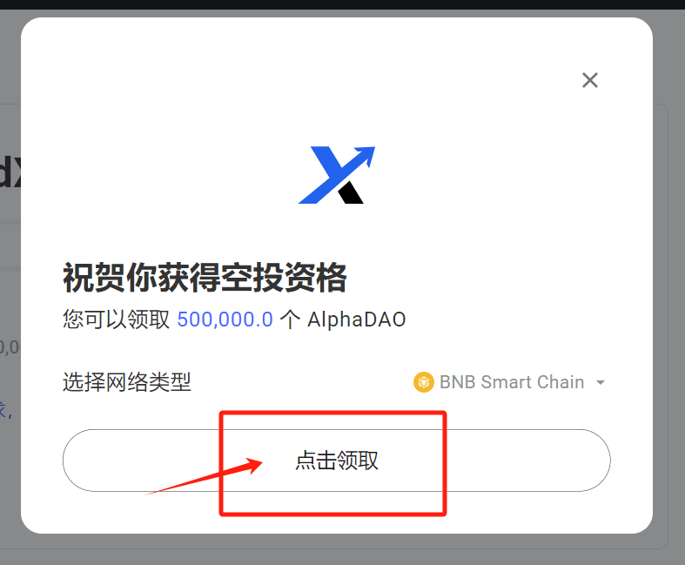The height and width of the screenshot is (565, 685).
Task: Click the black stroke of the logo
Action: tap(351, 192)
